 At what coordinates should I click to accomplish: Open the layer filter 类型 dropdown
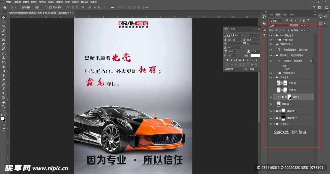[276, 21]
